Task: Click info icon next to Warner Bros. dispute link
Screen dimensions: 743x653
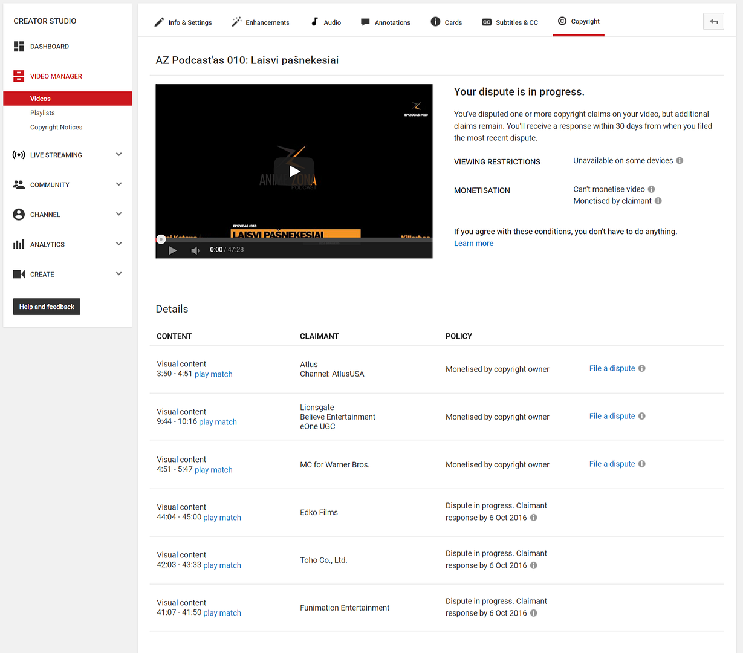Action: click(642, 464)
